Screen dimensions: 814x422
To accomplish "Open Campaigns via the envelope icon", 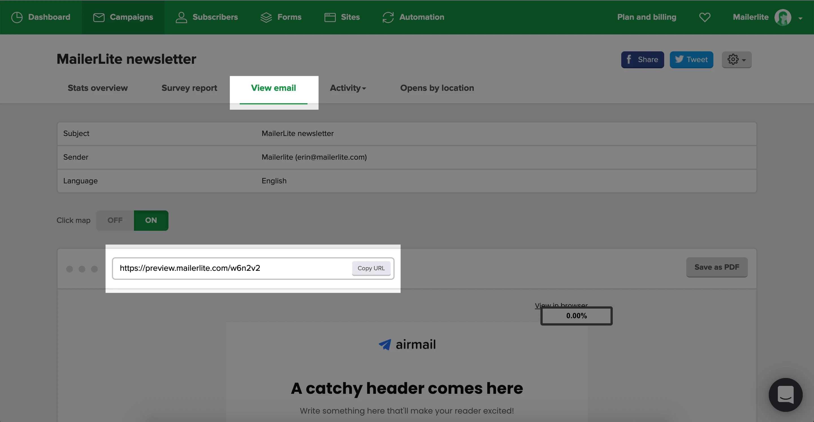I will point(99,17).
